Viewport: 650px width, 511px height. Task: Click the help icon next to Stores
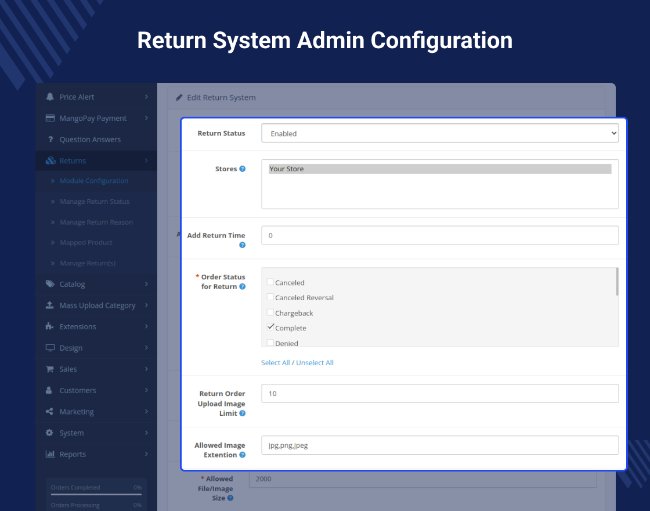click(x=243, y=169)
